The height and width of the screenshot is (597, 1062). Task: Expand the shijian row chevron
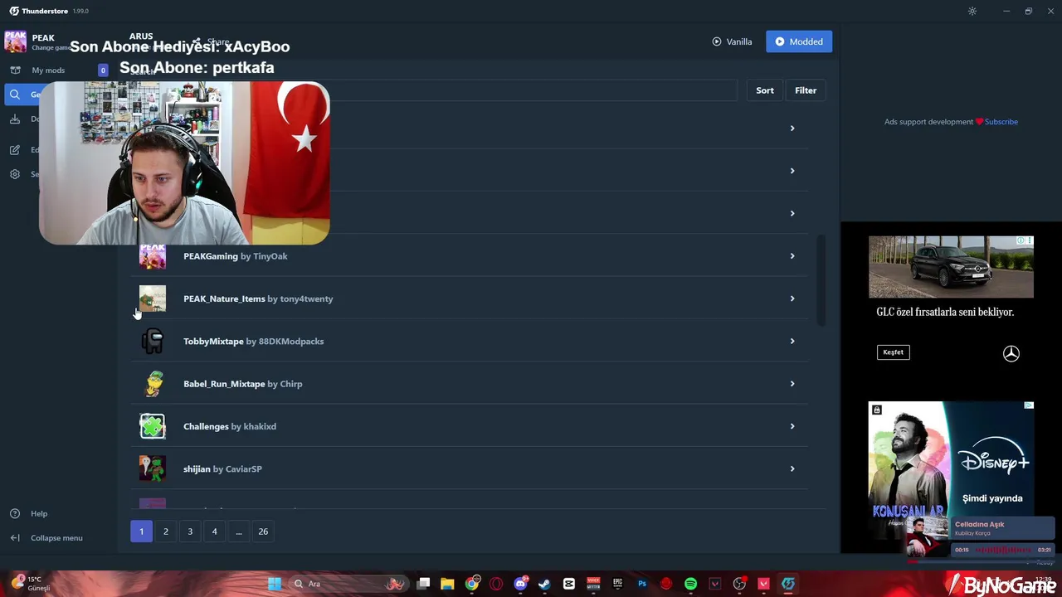pos(792,468)
